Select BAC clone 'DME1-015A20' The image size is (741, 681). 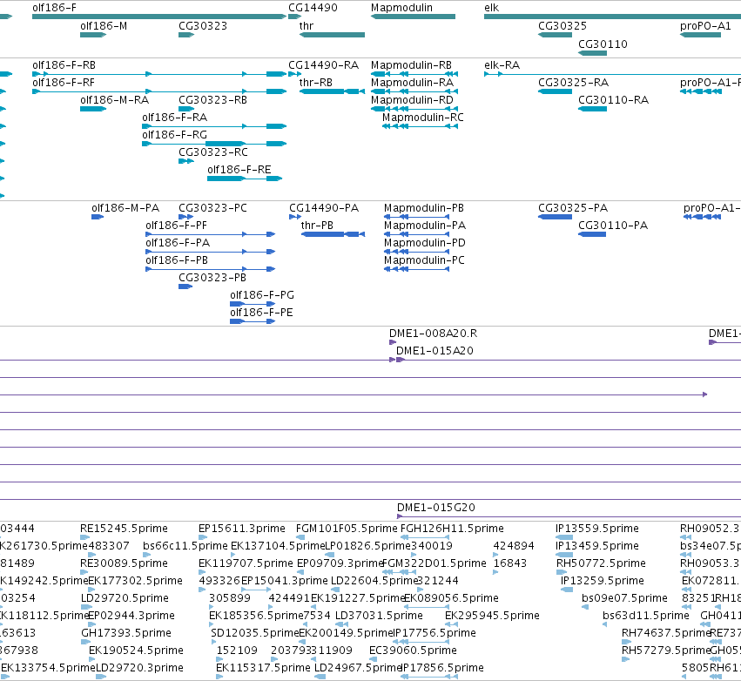coord(434,352)
